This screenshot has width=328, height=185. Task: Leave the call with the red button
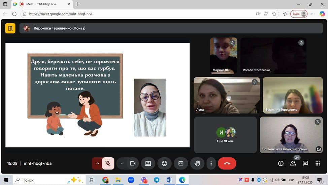[227, 163]
